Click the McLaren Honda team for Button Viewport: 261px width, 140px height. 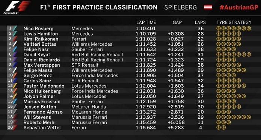89,107
